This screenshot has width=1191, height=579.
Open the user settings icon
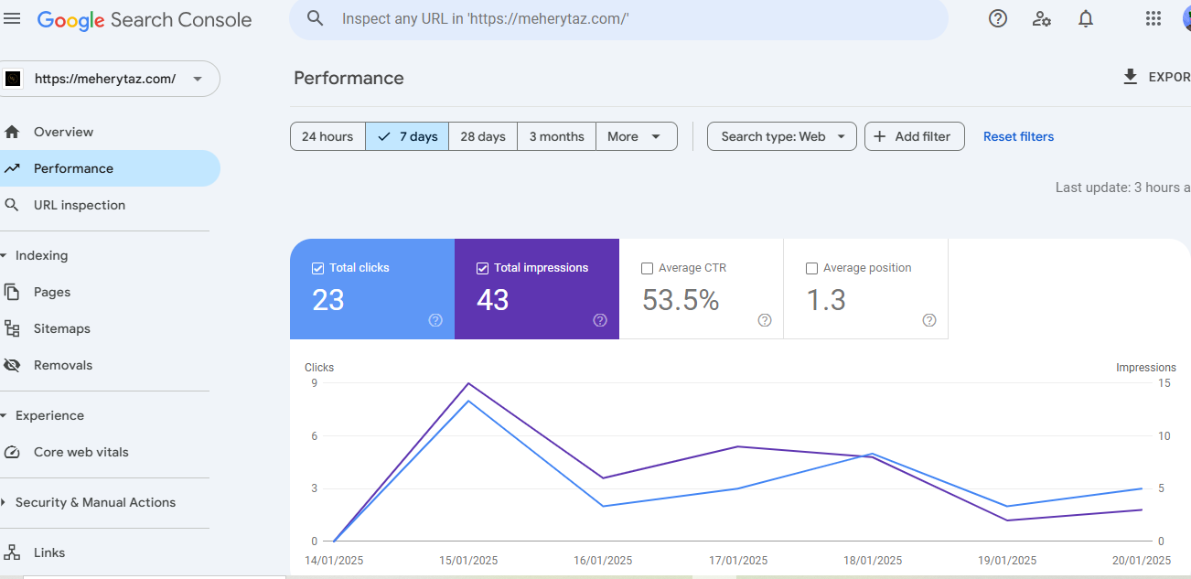pyautogui.click(x=1042, y=18)
